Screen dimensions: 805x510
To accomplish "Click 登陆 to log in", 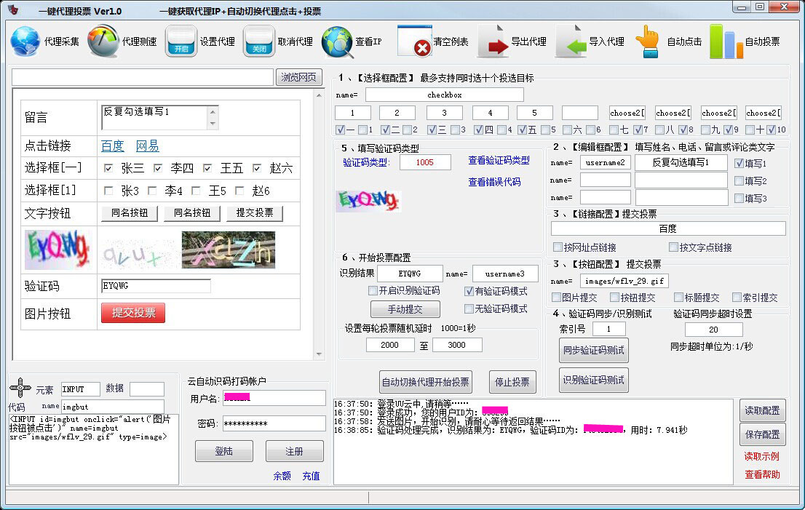I will point(223,450).
